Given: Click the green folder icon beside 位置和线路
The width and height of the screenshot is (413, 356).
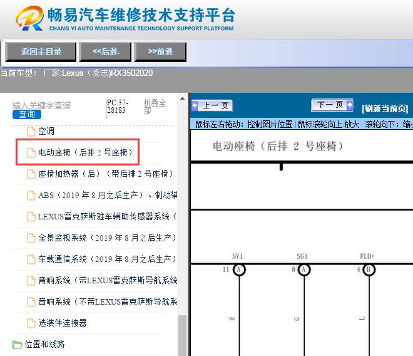Looking at the screenshot, I should click(17, 345).
